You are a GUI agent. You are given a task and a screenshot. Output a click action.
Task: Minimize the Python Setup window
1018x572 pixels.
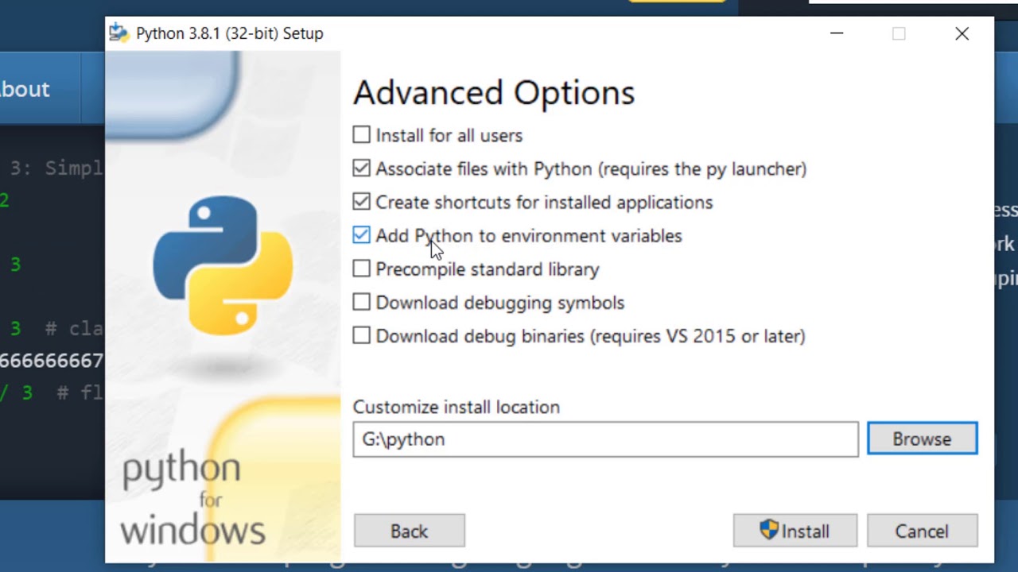(x=837, y=33)
